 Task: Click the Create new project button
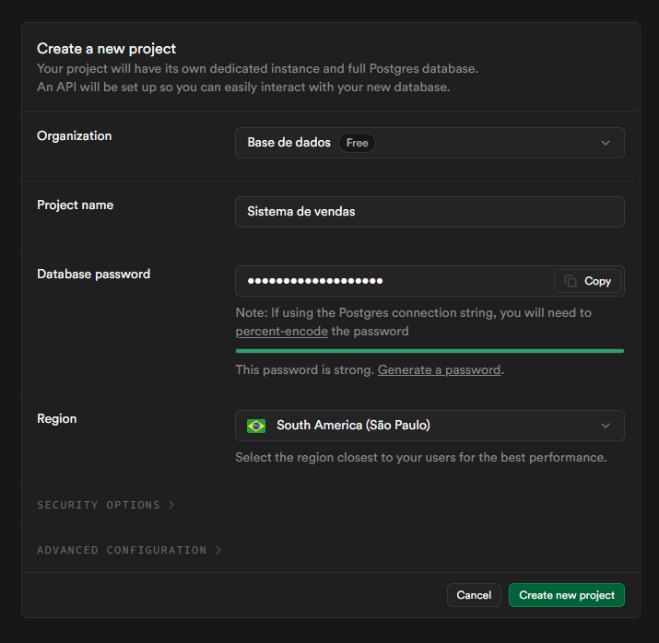[567, 595]
